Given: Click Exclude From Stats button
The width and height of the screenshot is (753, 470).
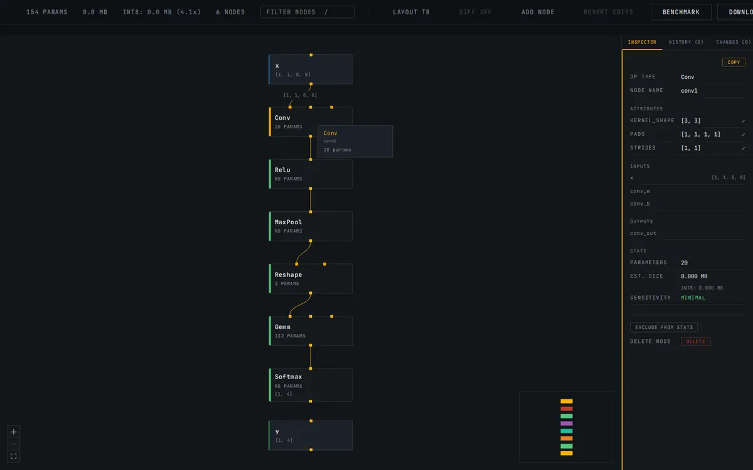Looking at the screenshot, I should coord(664,327).
